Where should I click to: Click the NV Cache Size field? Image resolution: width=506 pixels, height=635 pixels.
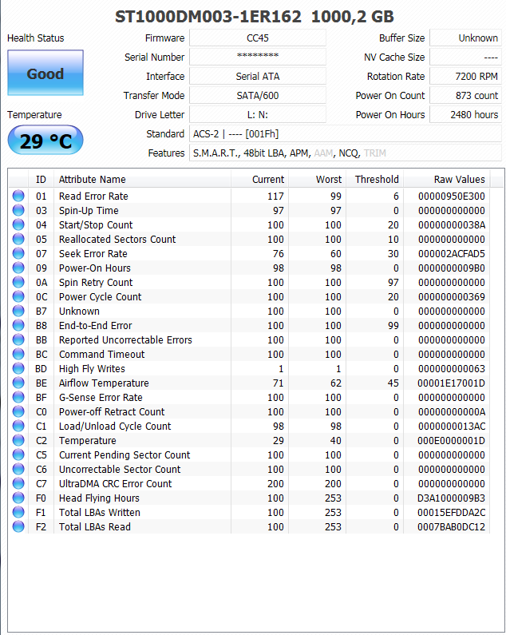point(465,57)
